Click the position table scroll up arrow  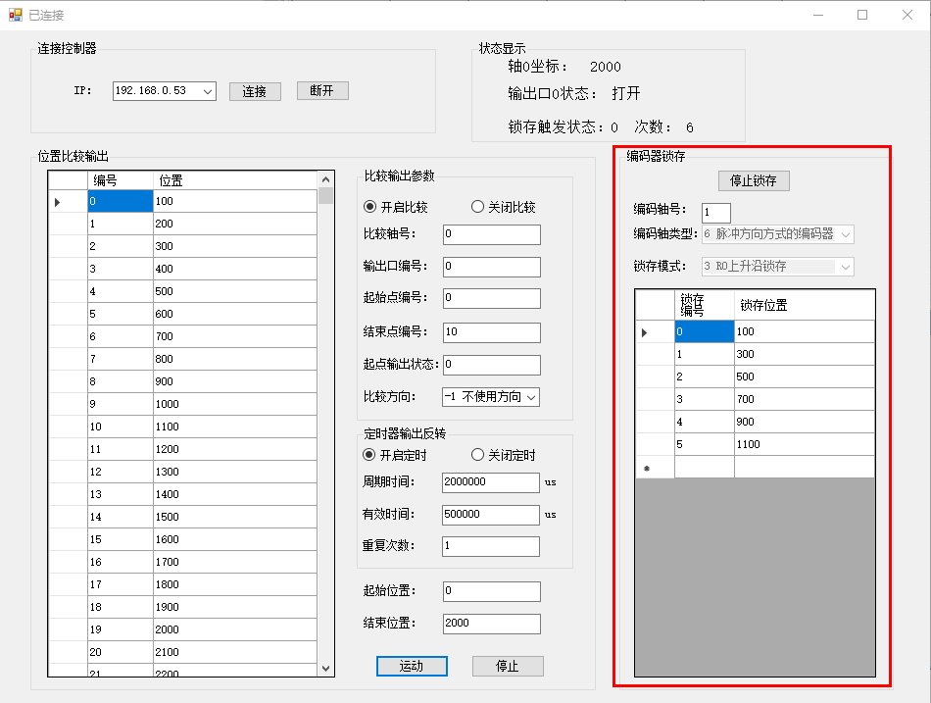coord(325,179)
